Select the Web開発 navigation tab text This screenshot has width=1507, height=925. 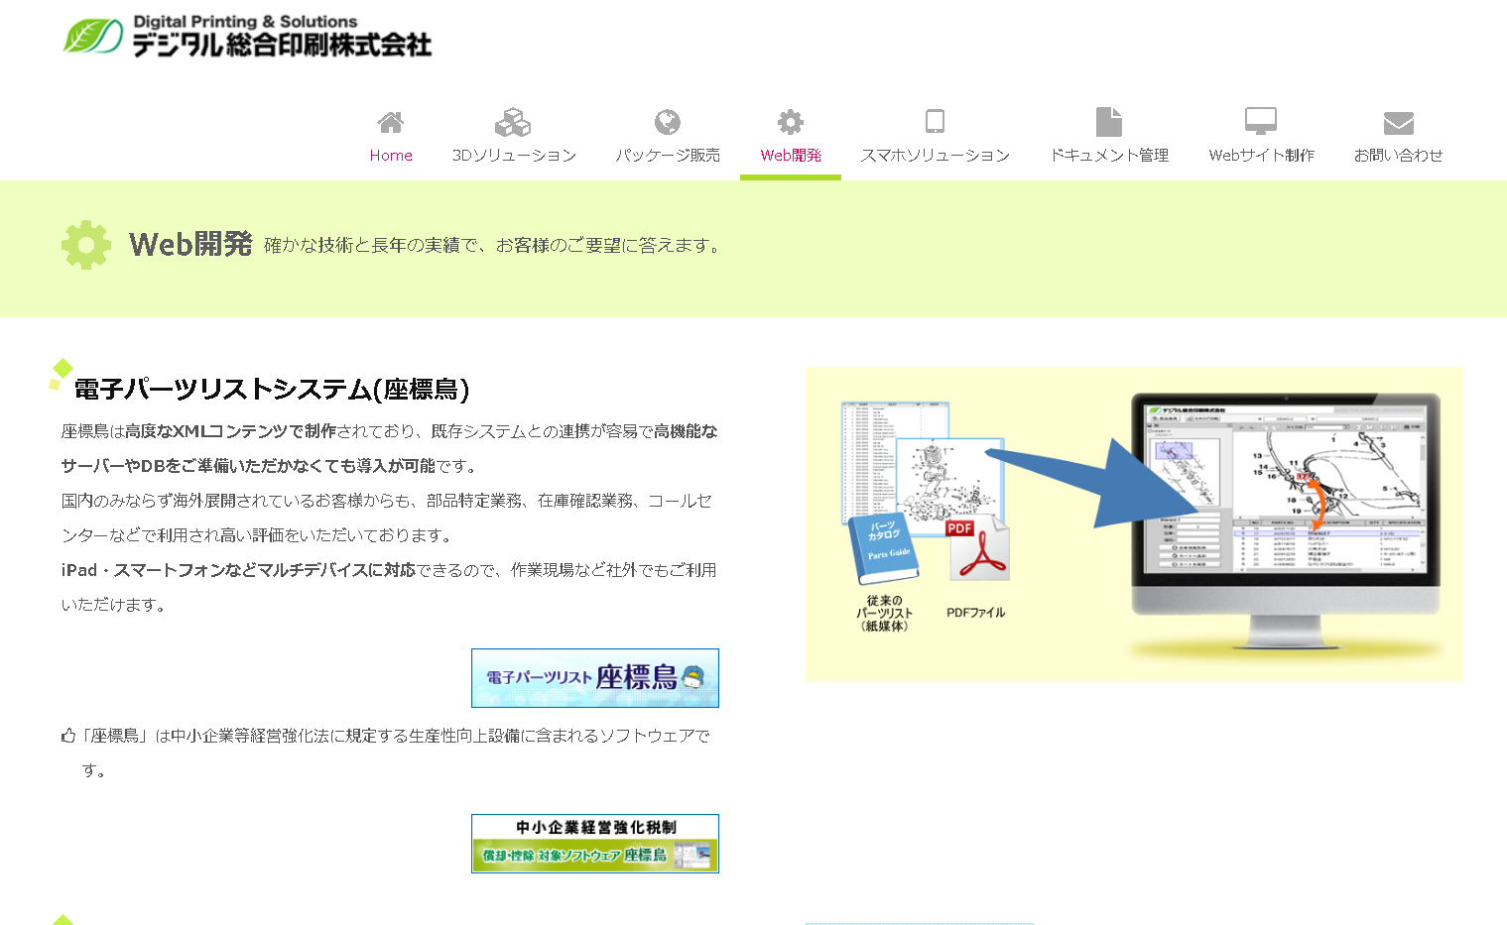tap(791, 156)
